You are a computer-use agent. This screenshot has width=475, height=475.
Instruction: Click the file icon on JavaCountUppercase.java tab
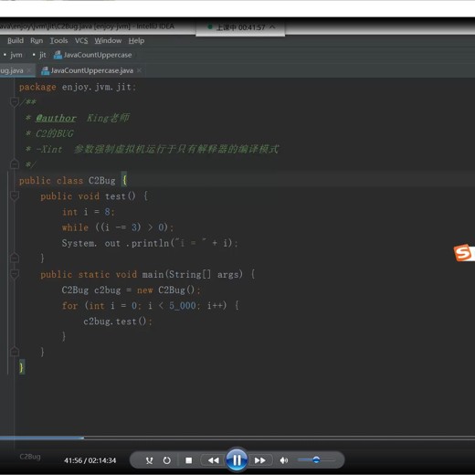click(x=45, y=70)
